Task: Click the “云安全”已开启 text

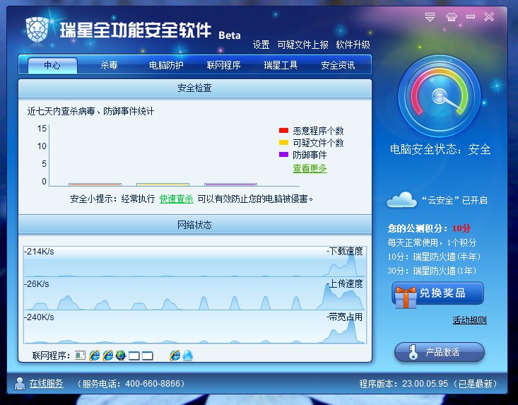Action: [x=454, y=201]
